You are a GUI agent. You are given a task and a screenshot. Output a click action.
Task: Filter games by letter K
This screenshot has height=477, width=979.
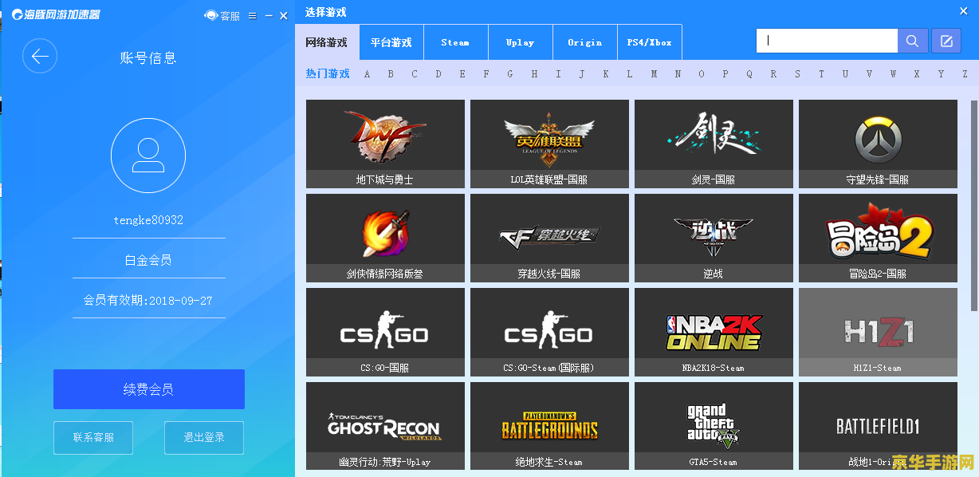[606, 74]
